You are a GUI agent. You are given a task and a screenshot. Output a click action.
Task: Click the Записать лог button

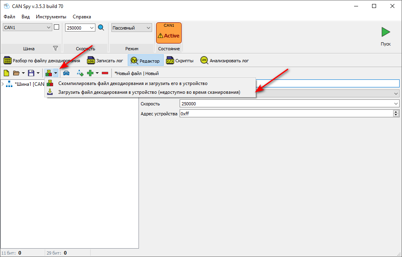point(105,61)
